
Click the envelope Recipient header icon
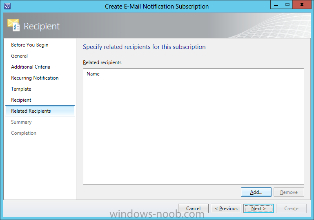(13, 25)
